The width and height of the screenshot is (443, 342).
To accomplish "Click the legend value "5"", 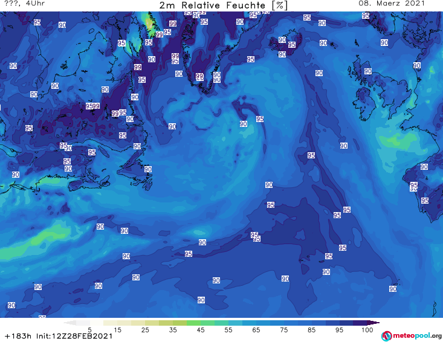I will click(89, 330).
